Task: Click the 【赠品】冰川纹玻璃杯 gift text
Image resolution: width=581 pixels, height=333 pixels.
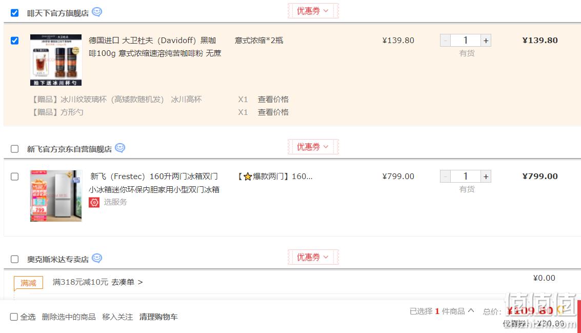Action: tap(115, 100)
